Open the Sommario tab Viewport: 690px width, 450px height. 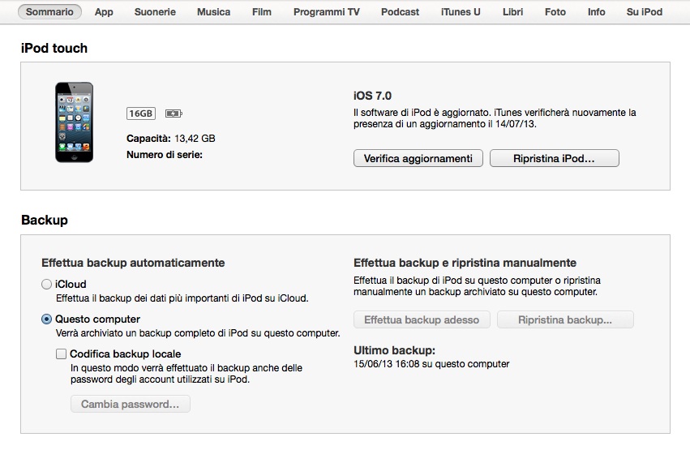[x=49, y=12]
